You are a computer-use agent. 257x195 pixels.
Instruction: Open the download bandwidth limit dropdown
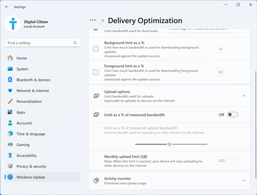(x=202, y=30)
